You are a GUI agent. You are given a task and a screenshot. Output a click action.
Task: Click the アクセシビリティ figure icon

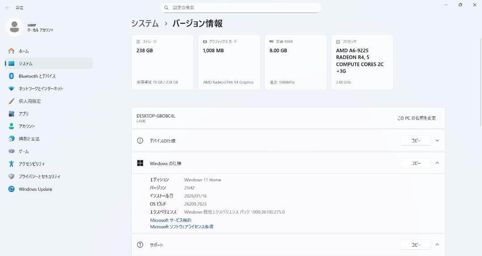(11, 164)
